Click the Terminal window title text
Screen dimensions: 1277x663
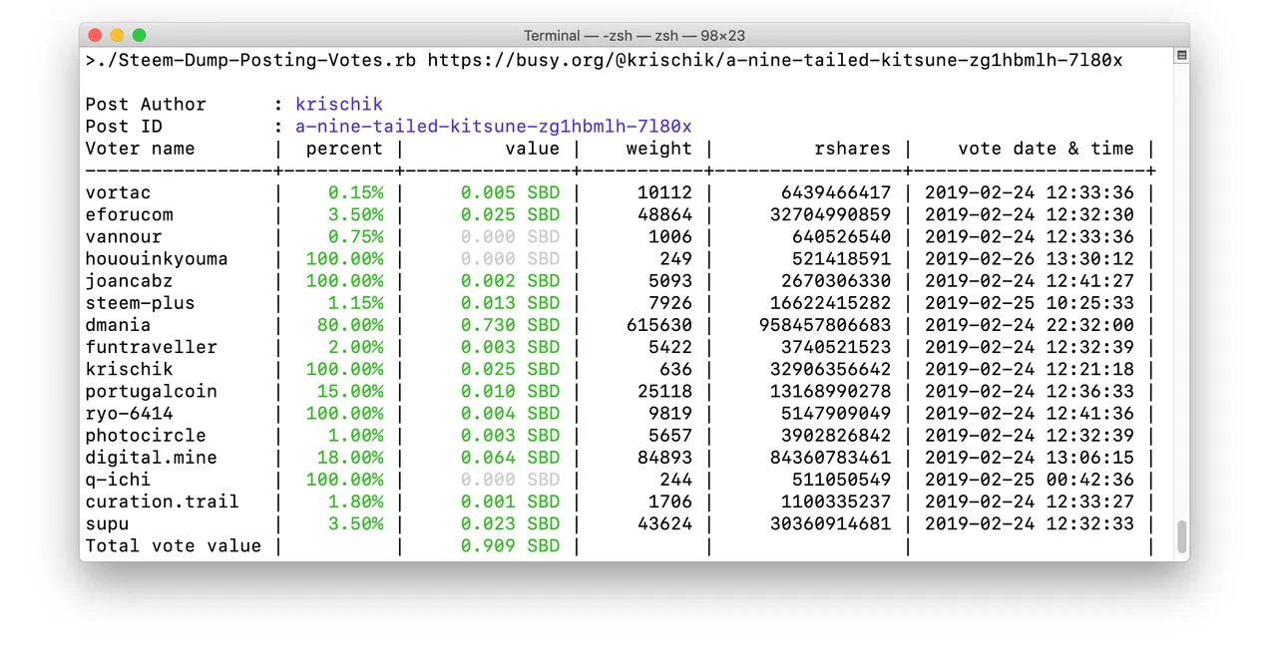click(x=634, y=35)
